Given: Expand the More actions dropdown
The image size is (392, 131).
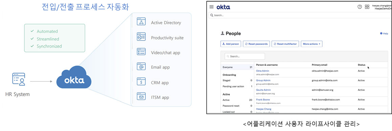Looking at the screenshot, I should point(311,44).
